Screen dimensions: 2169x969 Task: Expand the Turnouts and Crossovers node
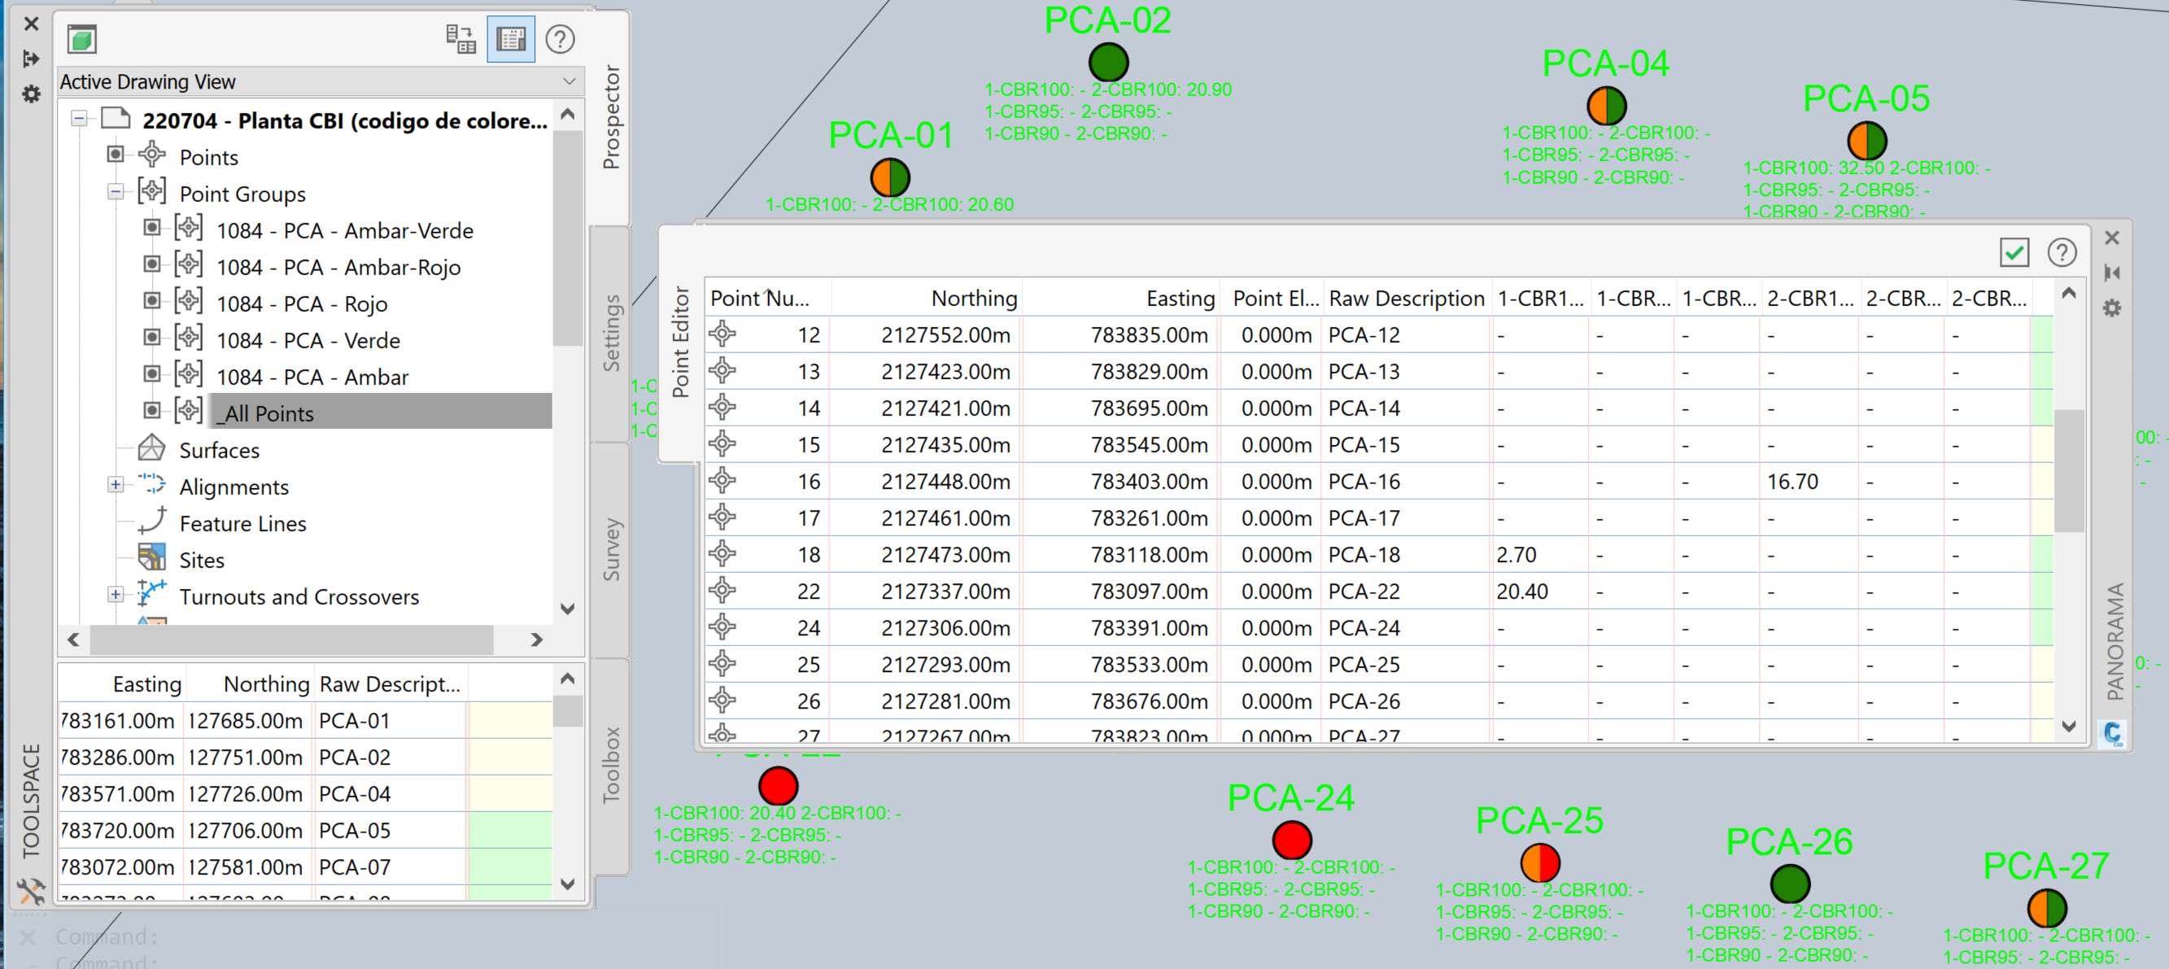(x=116, y=596)
